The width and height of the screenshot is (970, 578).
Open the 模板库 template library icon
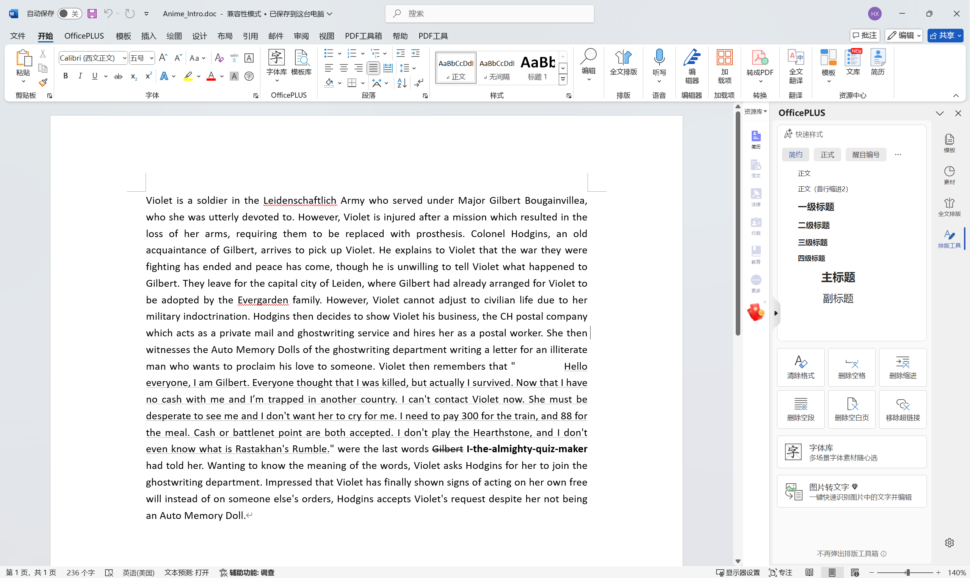pyautogui.click(x=301, y=62)
